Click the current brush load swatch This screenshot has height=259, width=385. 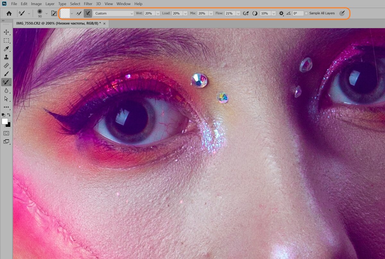pos(65,13)
